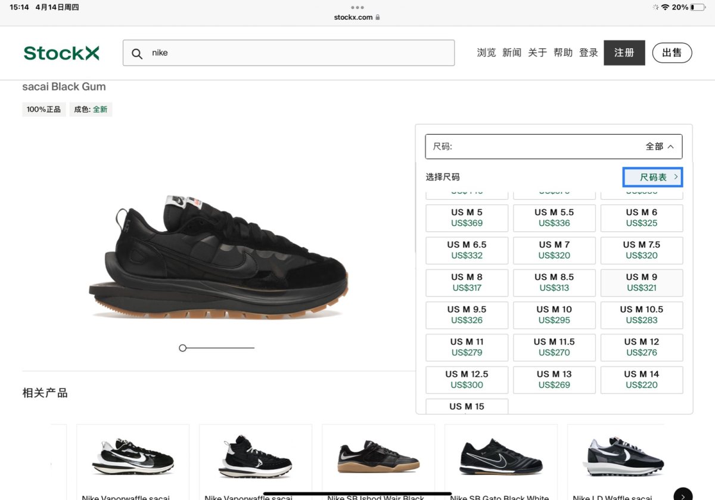This screenshot has width=715, height=500.
Task: Open the 关于 menu item
Action: pos(537,53)
